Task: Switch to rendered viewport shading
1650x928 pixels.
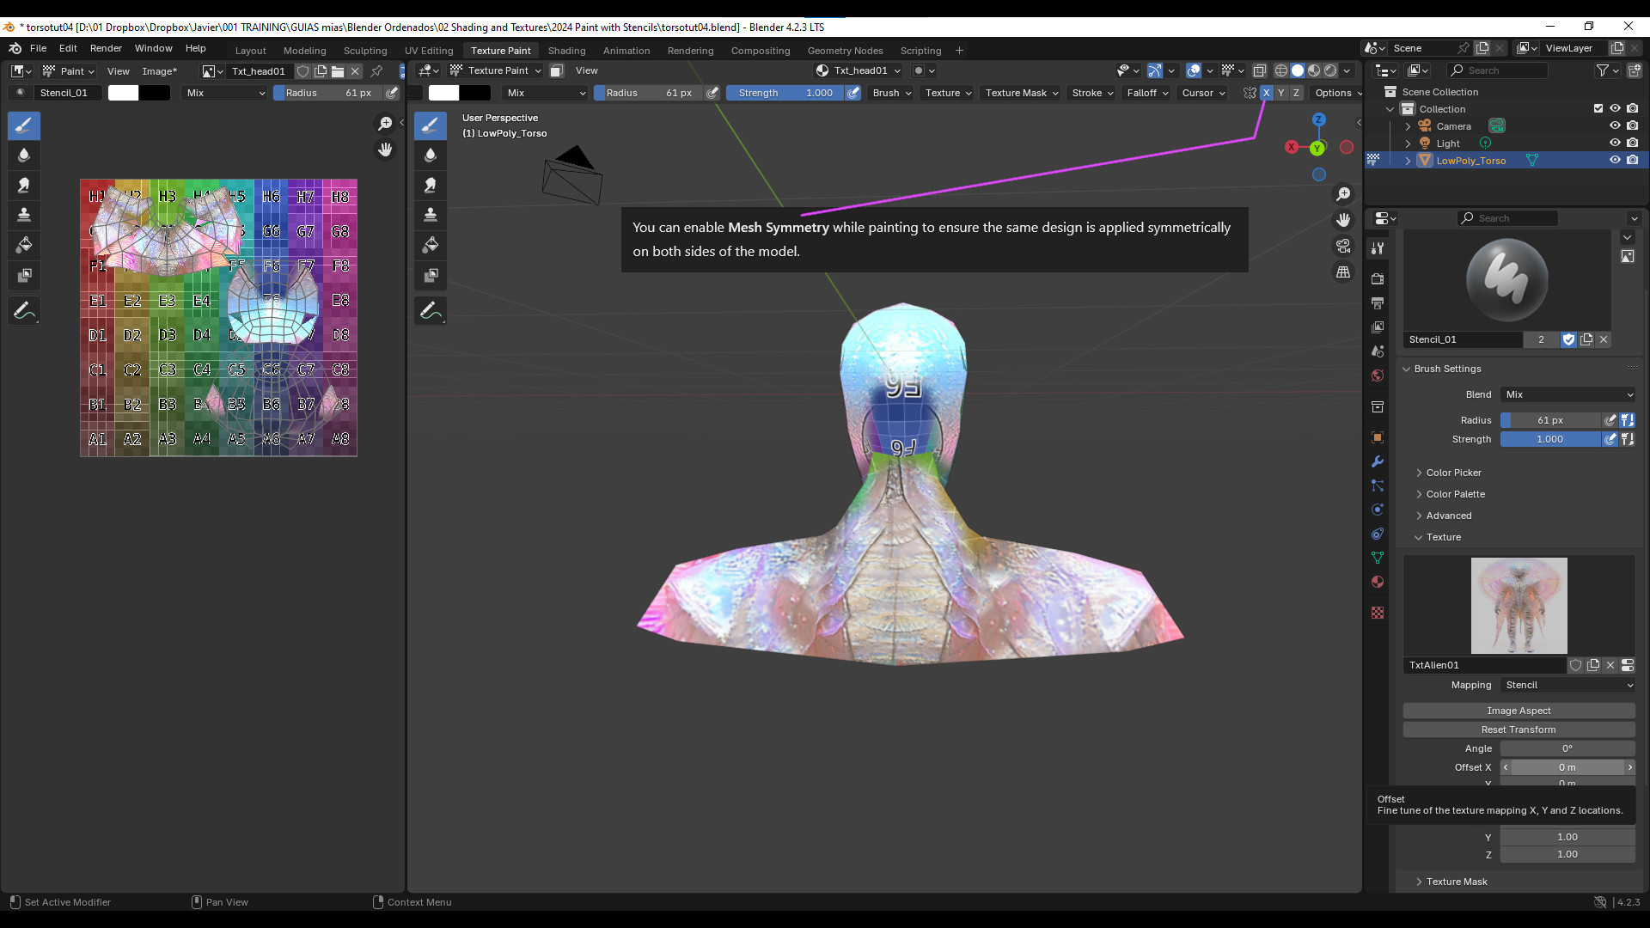Action: click(x=1330, y=70)
